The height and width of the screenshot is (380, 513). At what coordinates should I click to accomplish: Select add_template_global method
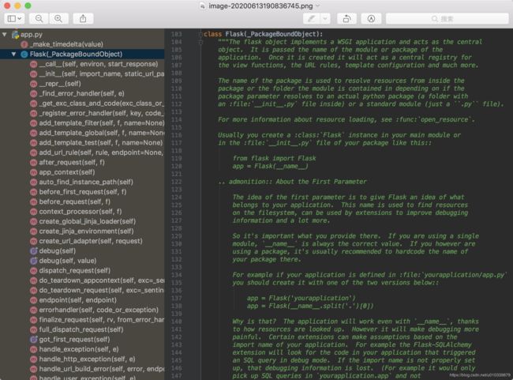[102, 133]
